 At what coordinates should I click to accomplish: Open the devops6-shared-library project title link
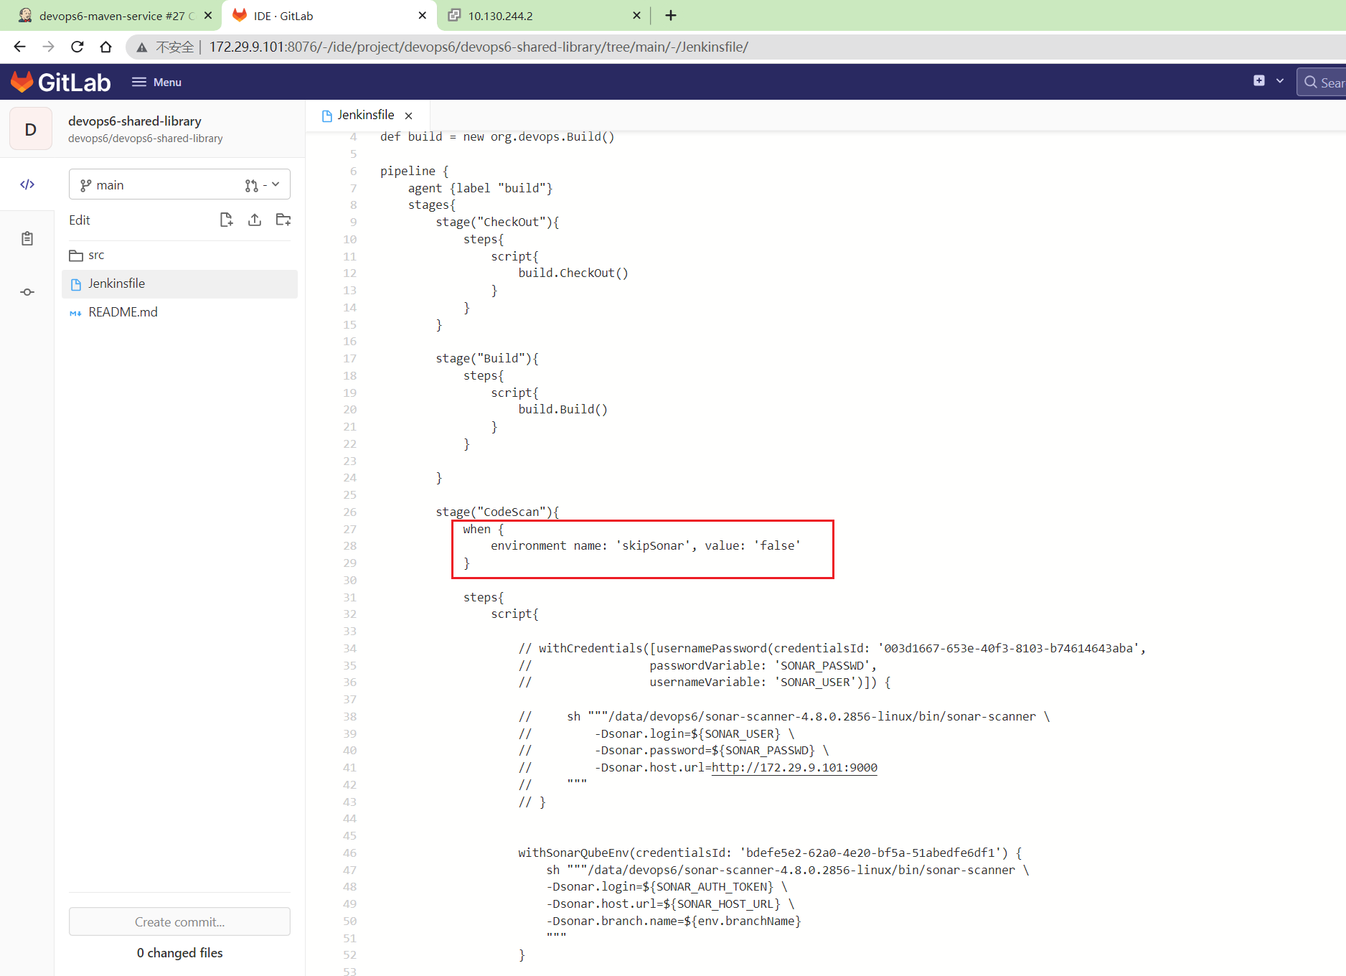[135, 121]
